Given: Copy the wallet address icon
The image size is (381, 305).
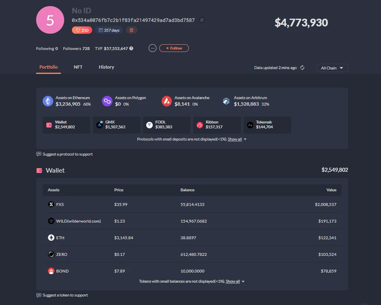Looking at the screenshot, I should point(202,20).
